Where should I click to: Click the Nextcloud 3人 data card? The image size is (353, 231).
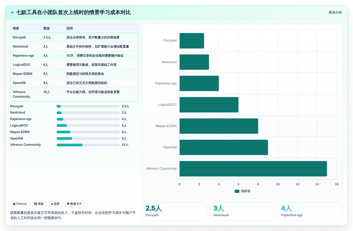[242, 211]
